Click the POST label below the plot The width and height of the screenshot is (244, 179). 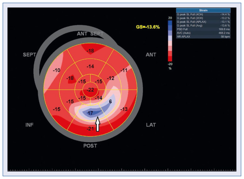90,146
